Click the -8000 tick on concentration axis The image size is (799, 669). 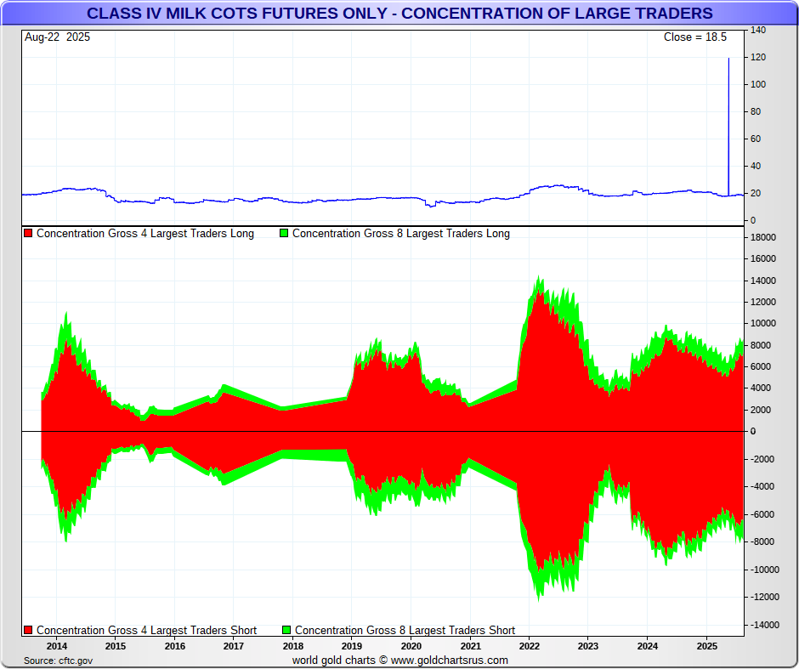point(762,541)
